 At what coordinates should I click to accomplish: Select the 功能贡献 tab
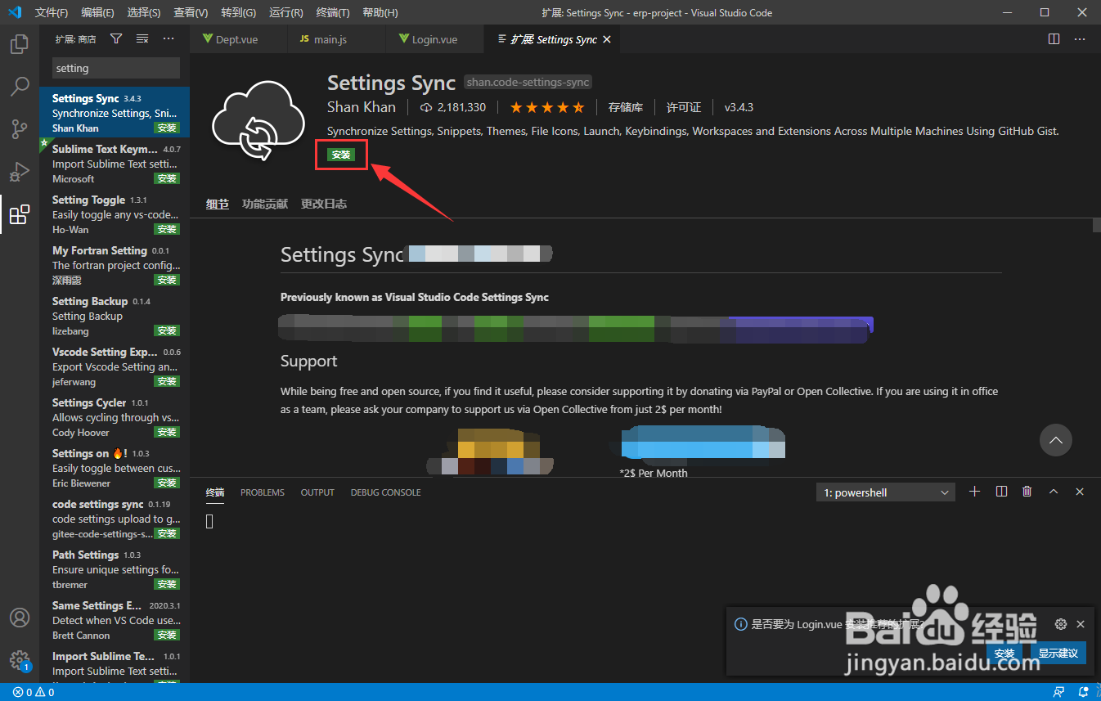[x=265, y=204]
